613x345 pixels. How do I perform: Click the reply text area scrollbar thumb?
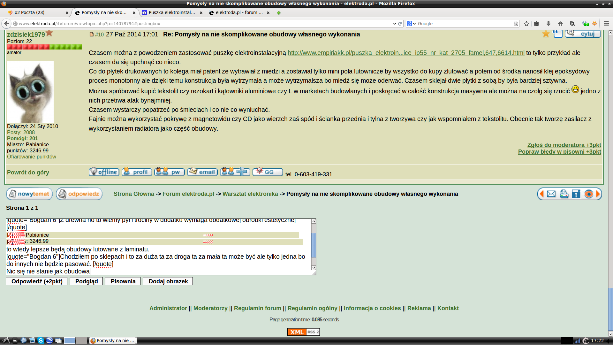pos(314,245)
